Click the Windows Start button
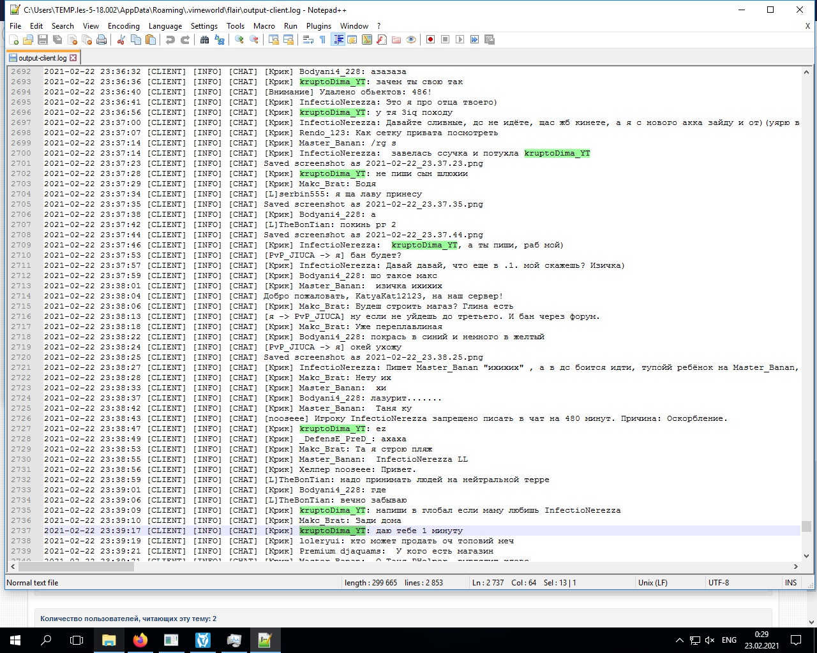Viewport: 817px width, 653px height. pos(15,640)
